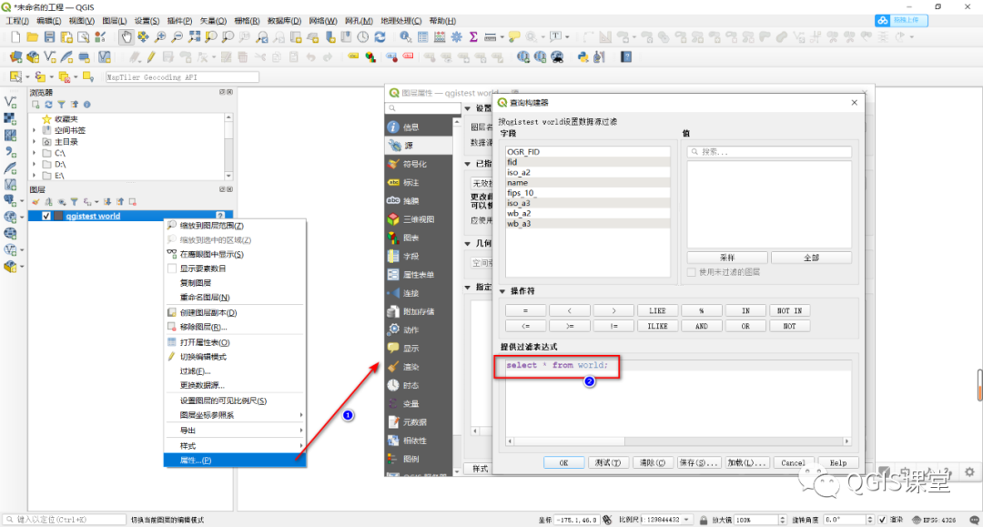This screenshot has width=983, height=527.
Task: Open the 插件(P) menu
Action: [x=180, y=21]
